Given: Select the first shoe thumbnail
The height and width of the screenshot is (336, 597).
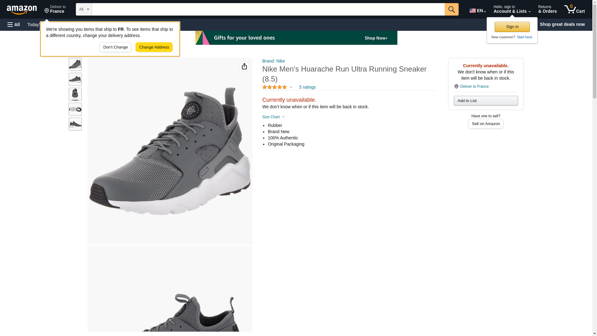Looking at the screenshot, I should tap(75, 64).
